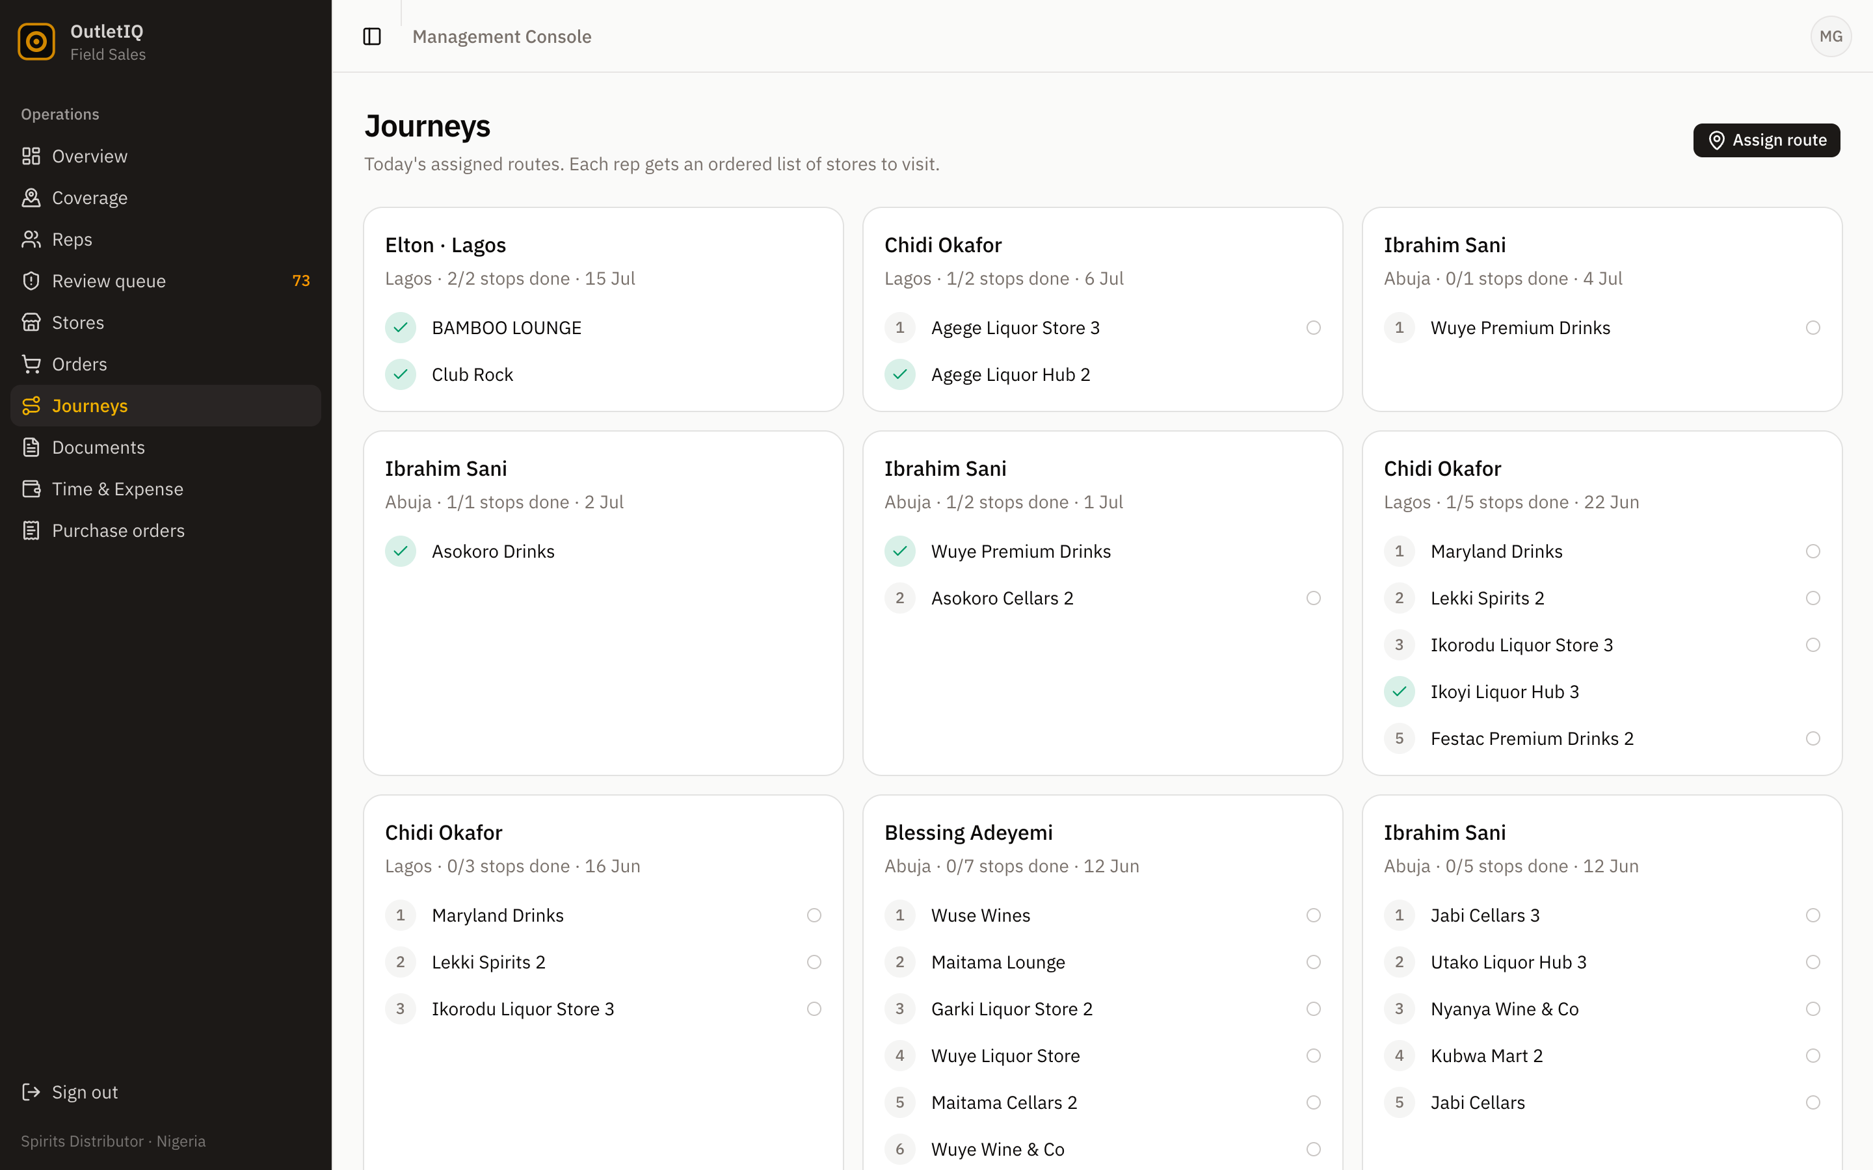Click the OutletIQ logo icon
Screen dimensions: 1873x1170
pyautogui.click(x=36, y=42)
